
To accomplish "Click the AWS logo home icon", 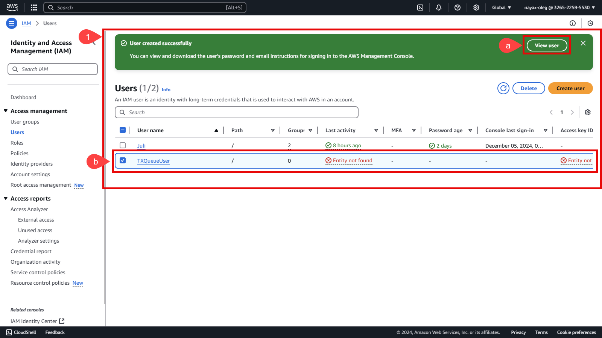I will pyautogui.click(x=12, y=7).
